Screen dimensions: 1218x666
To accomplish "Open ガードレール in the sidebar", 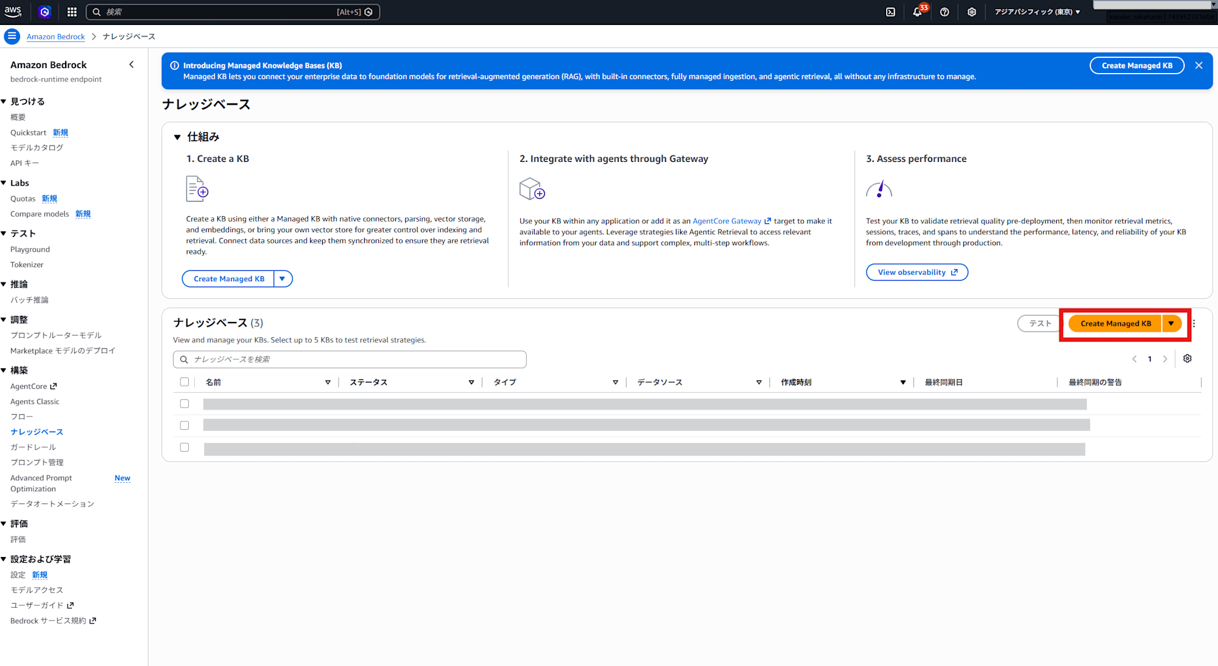I will (x=33, y=447).
